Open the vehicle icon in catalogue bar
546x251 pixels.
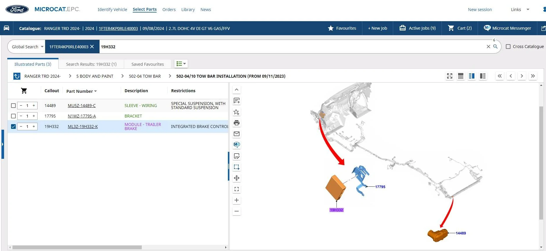click(6, 28)
